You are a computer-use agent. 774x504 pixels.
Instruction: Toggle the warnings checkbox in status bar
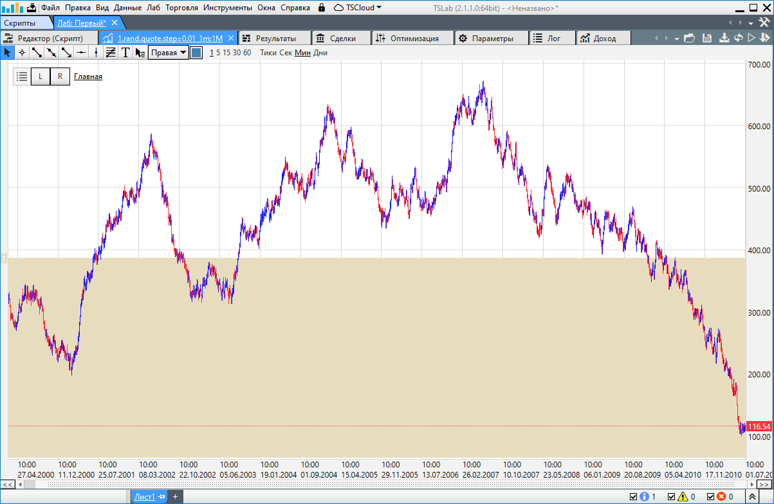[x=672, y=497]
